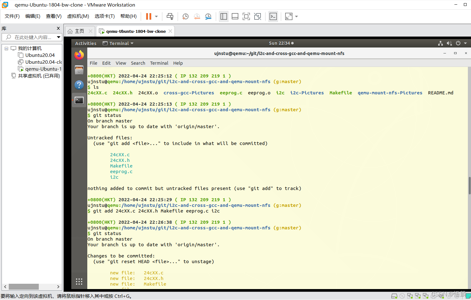Minimize the Ubuntu terminal window
This screenshot has width=471, height=300.
click(444, 53)
